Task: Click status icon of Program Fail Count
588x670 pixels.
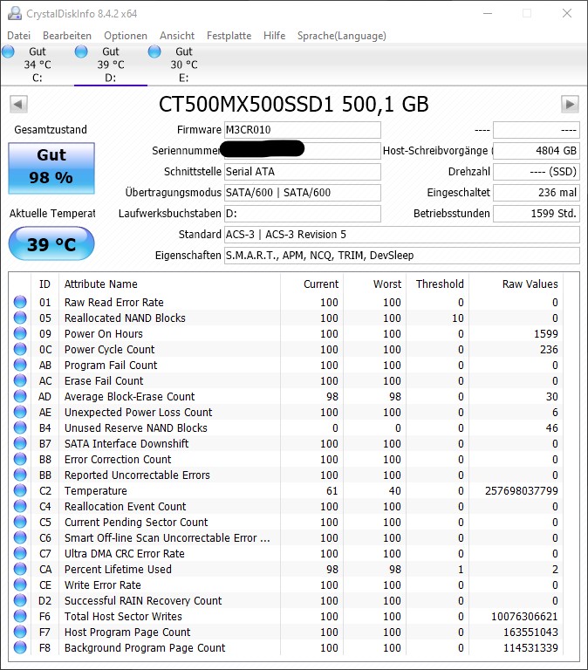Action: (x=20, y=365)
